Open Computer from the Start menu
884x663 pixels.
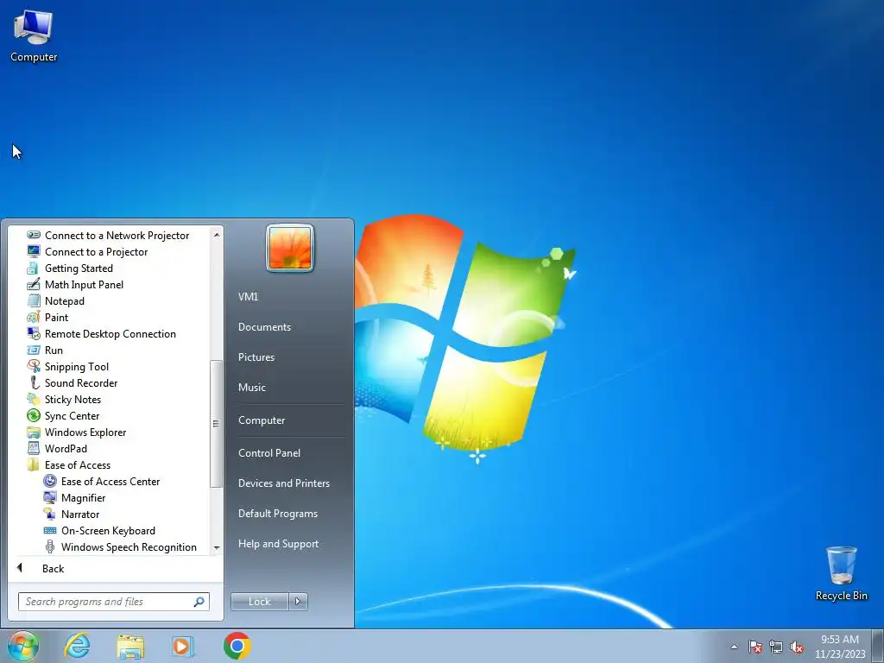pyautogui.click(x=262, y=420)
